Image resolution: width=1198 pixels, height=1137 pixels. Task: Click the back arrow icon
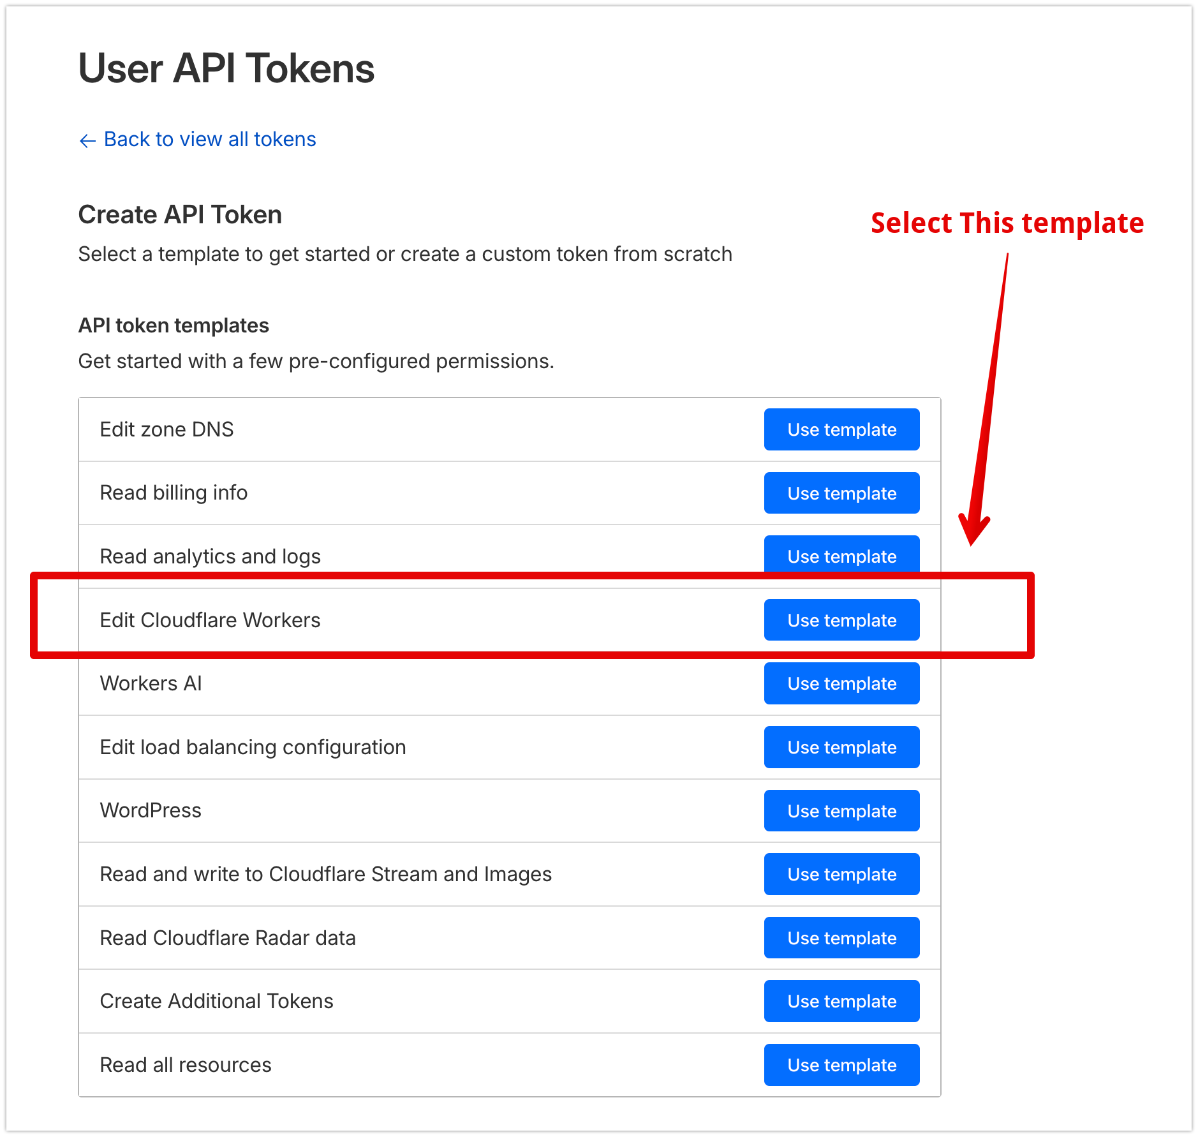[87, 140]
